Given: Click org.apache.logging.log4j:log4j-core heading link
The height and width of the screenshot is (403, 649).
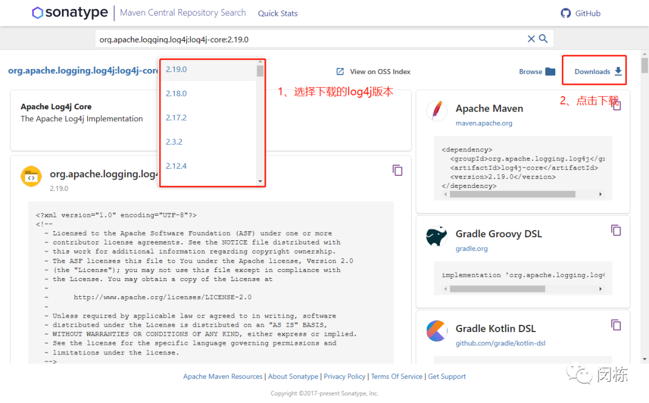Looking at the screenshot, I should point(83,71).
